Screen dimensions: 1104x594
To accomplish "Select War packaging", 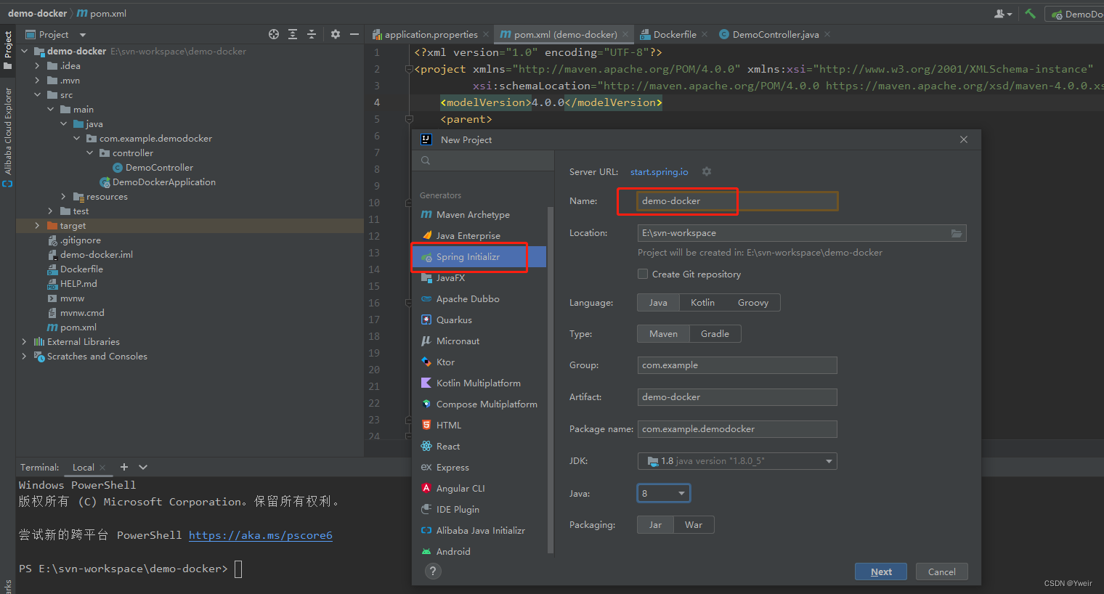I will [x=694, y=525].
